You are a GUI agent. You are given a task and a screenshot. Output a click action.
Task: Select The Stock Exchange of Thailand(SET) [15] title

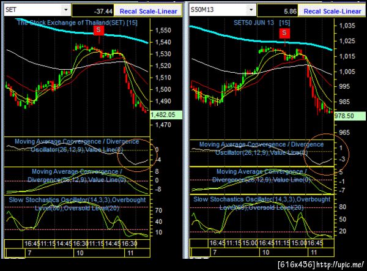[x=77, y=23]
